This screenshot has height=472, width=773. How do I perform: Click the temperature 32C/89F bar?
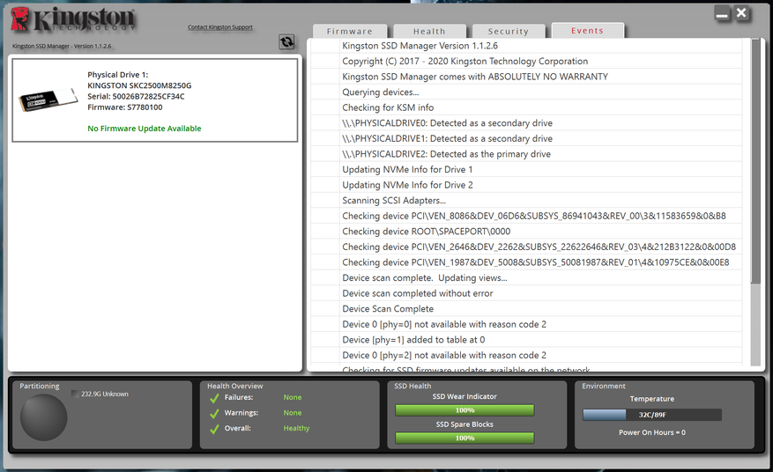pos(651,415)
